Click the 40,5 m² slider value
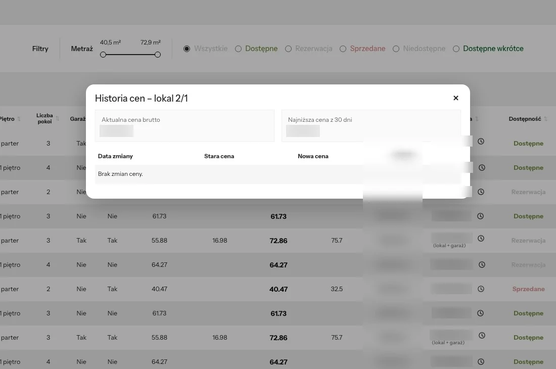The height and width of the screenshot is (369, 556). [110, 42]
